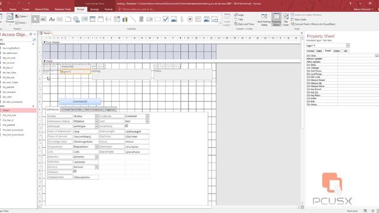Pick the Line control tool
This screenshot has height=213, width=379.
tap(133, 19)
